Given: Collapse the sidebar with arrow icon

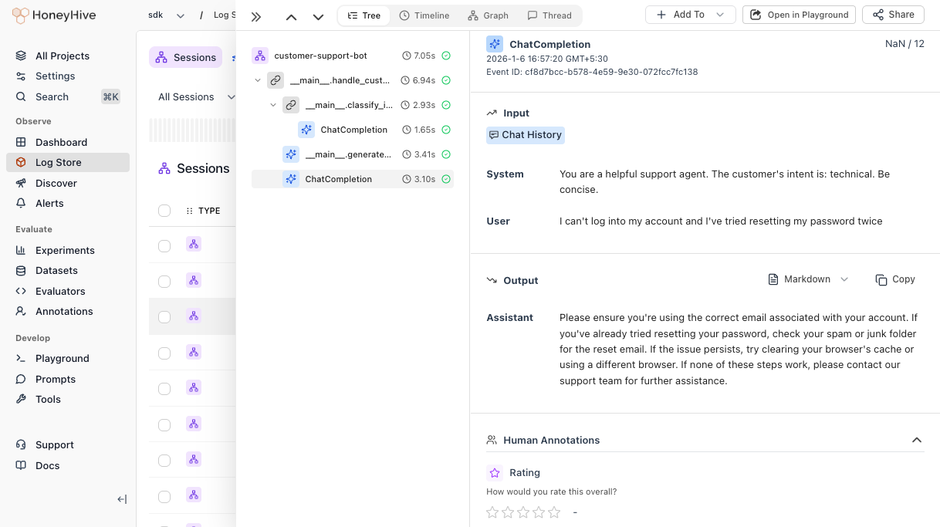Looking at the screenshot, I should pos(122,499).
